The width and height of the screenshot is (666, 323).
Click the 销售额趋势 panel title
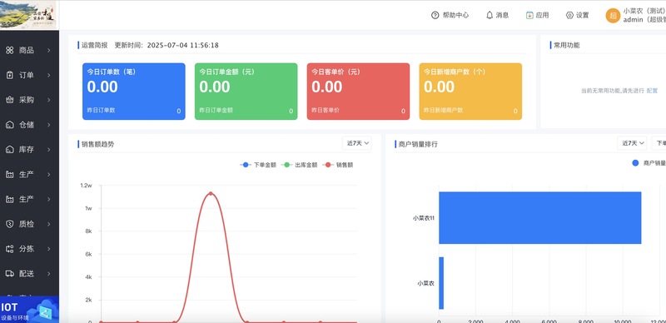[x=97, y=145]
